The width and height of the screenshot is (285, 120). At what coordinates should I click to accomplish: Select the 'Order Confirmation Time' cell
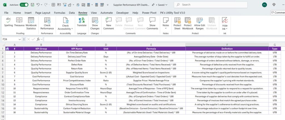(x=77, y=92)
